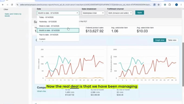Click the Apply button
The image size is (184, 104).
pos(140,12)
